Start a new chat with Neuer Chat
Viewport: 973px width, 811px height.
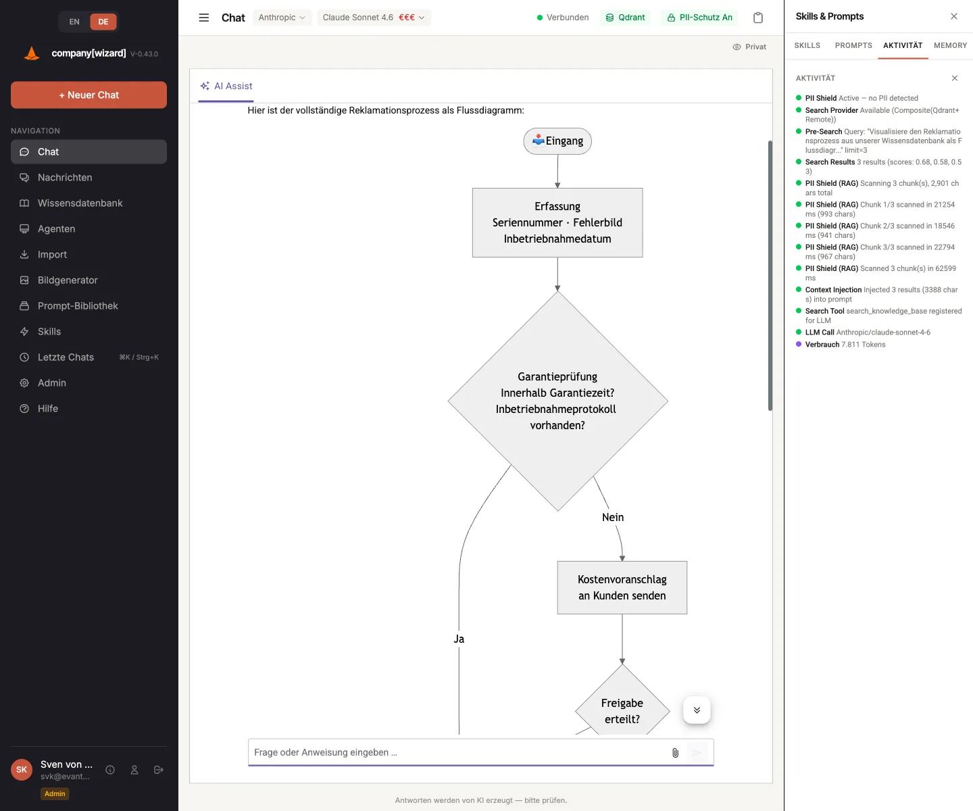[89, 95]
